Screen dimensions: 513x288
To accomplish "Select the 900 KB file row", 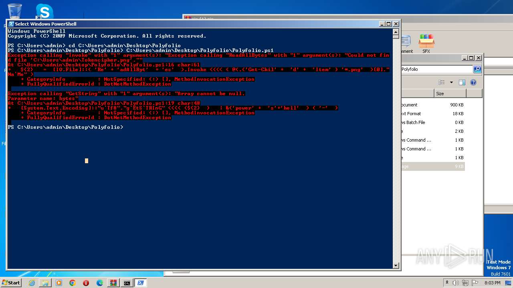I will pyautogui.click(x=433, y=105).
